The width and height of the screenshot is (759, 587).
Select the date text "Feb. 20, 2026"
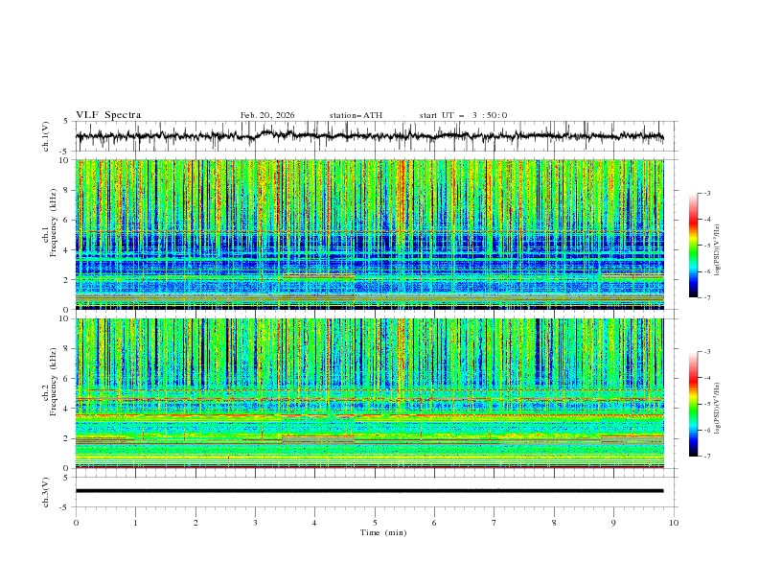(x=267, y=115)
